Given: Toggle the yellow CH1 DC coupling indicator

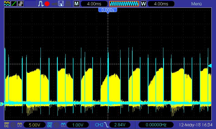Looking at the screenshot, I should (x=6, y=125).
